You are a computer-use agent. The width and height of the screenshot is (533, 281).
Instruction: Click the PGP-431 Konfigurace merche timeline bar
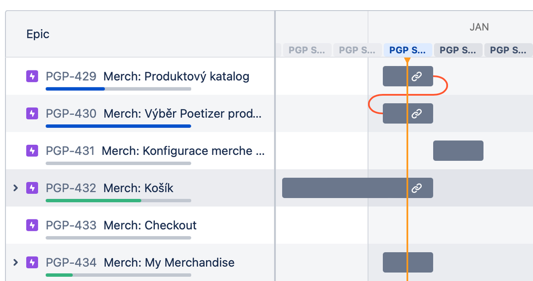click(x=458, y=151)
